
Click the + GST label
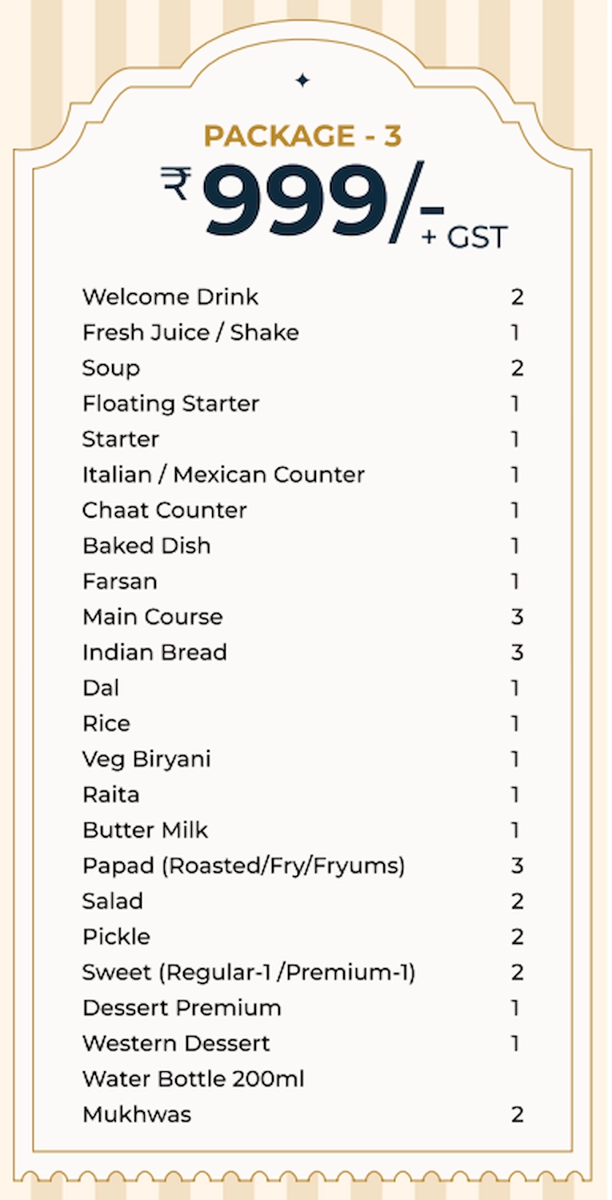tap(464, 238)
